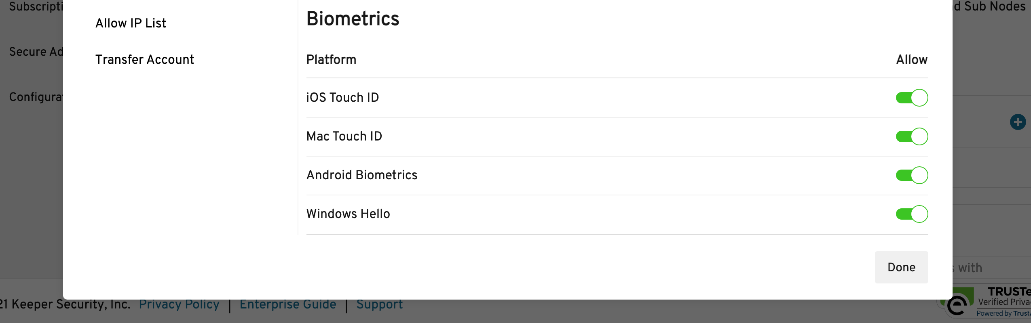
Task: Select Transfer Account in sidebar
Action: tap(144, 60)
